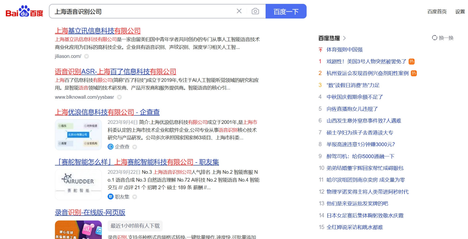Open hot topic 物理学诺奖得主将人类带进阿秒时代
The image size is (468, 239).
coord(368,192)
